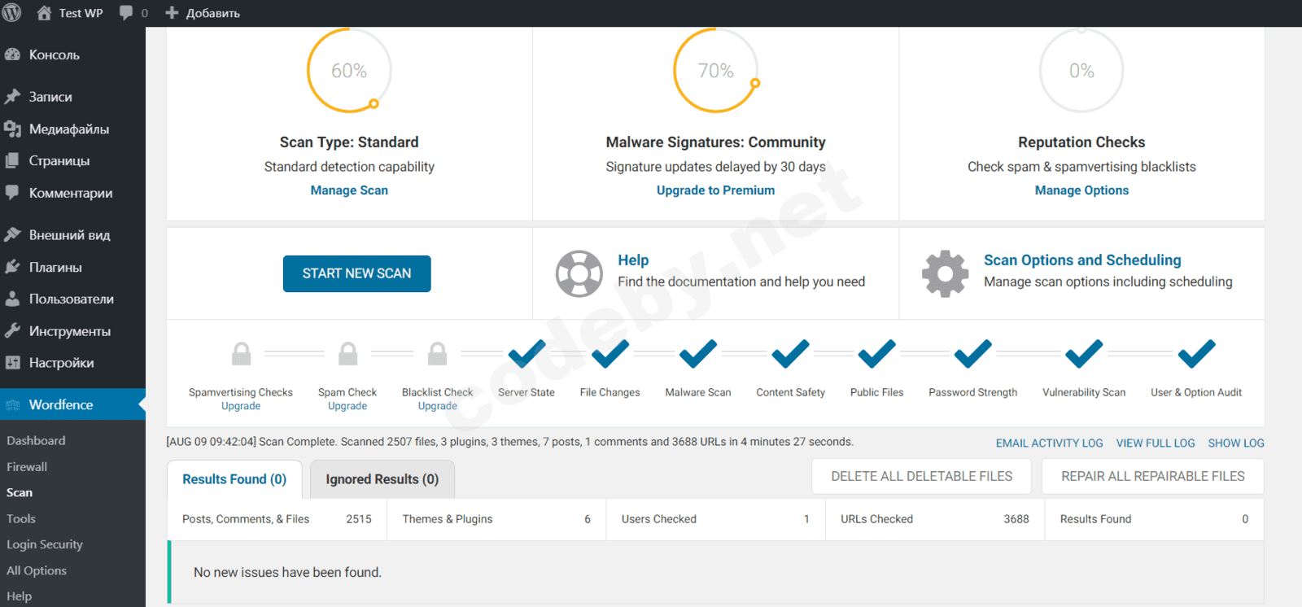1302x607 pixels.
Task: Click the Blacklist Check lock icon
Action: coord(437,354)
